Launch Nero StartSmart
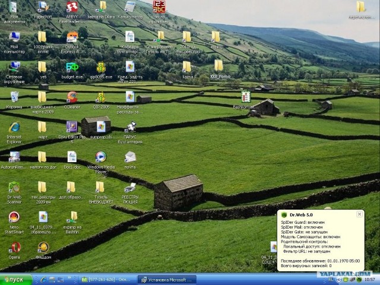 (14, 218)
